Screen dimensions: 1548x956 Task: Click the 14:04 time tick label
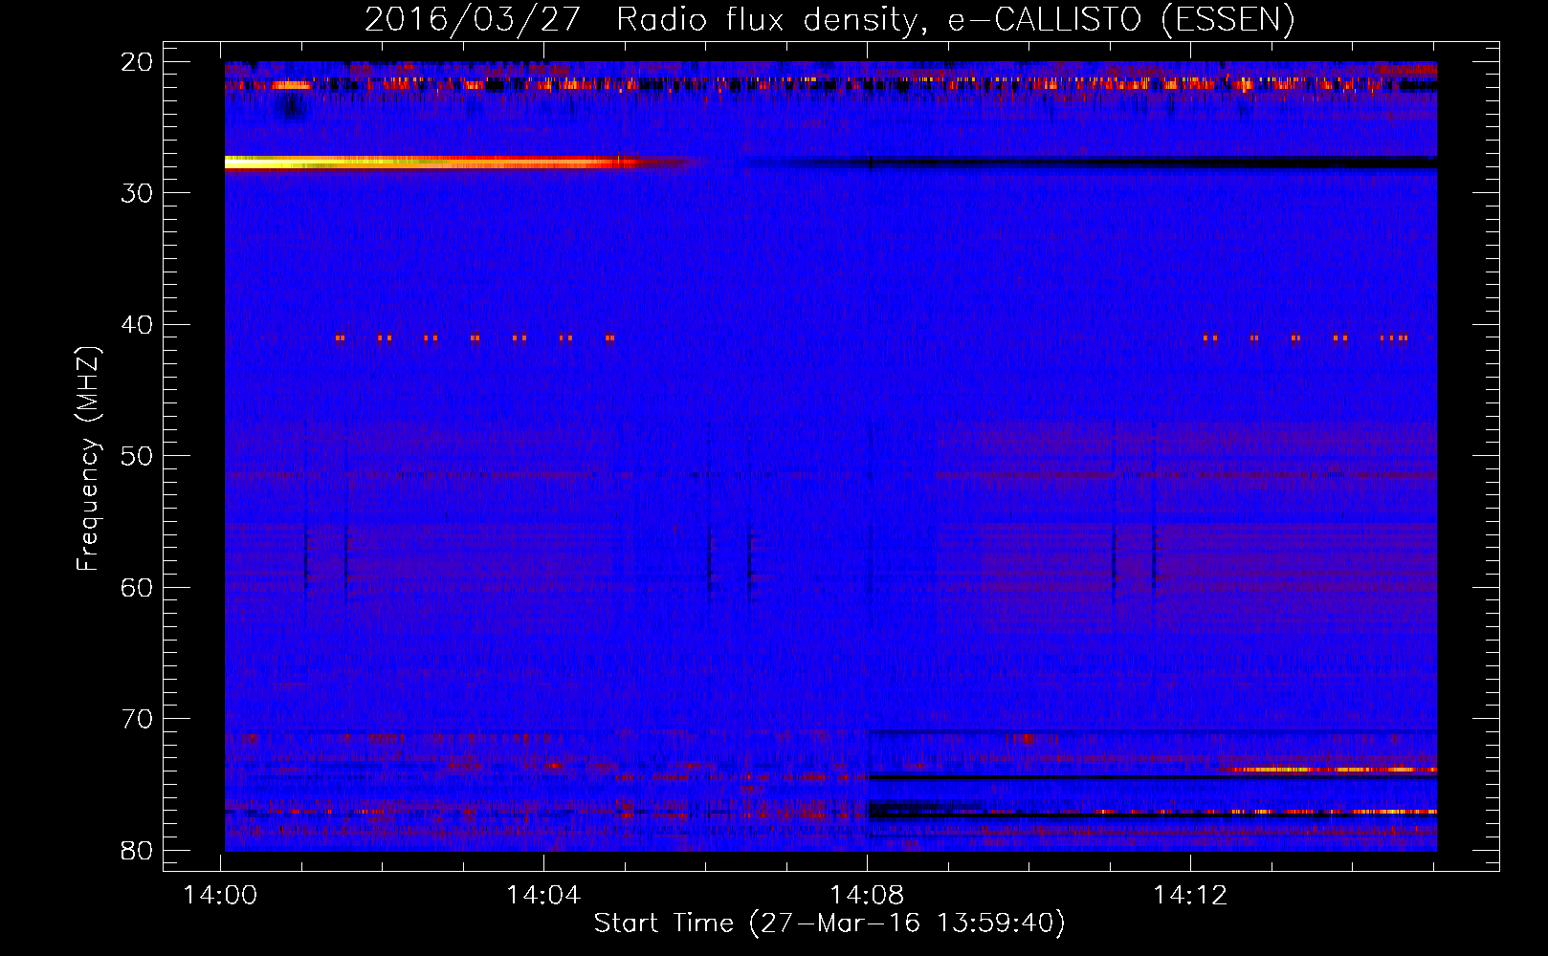(543, 896)
